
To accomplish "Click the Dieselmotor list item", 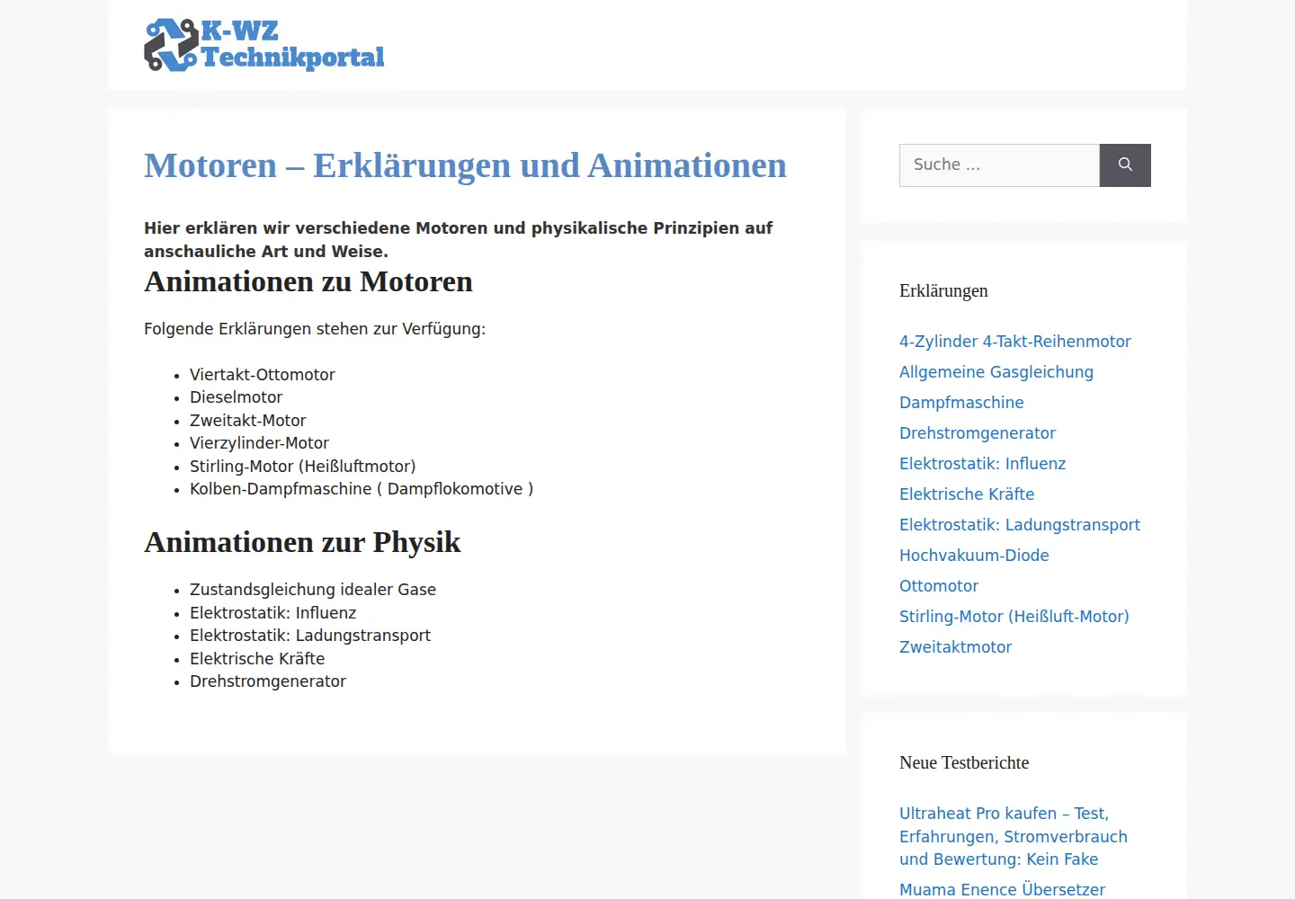I will 236,397.
